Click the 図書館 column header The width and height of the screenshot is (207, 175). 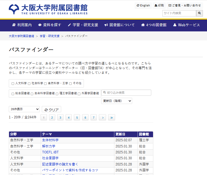click(x=145, y=134)
